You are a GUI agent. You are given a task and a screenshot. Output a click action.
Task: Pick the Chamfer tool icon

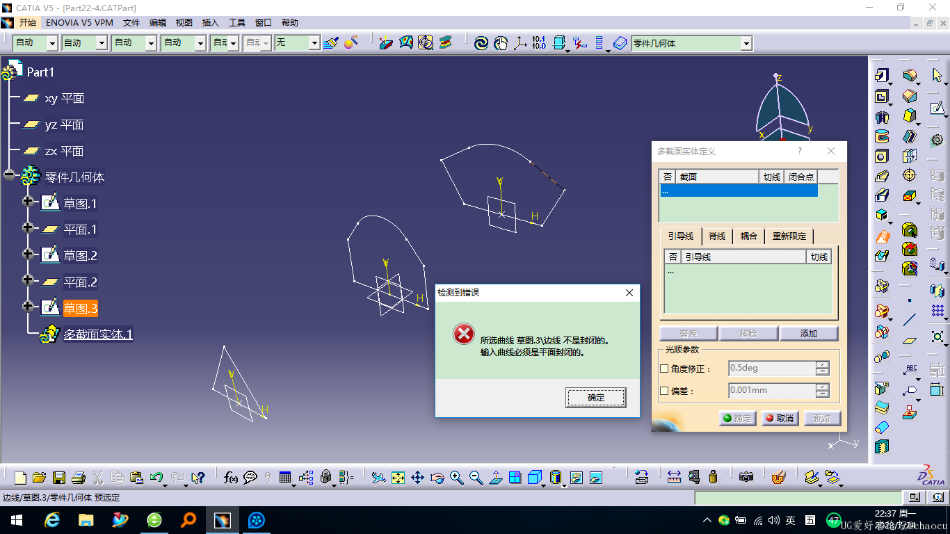(910, 96)
